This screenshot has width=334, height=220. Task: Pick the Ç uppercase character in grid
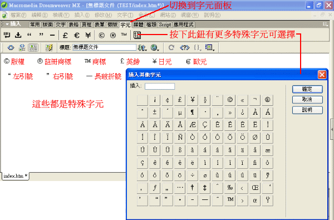point(205,125)
